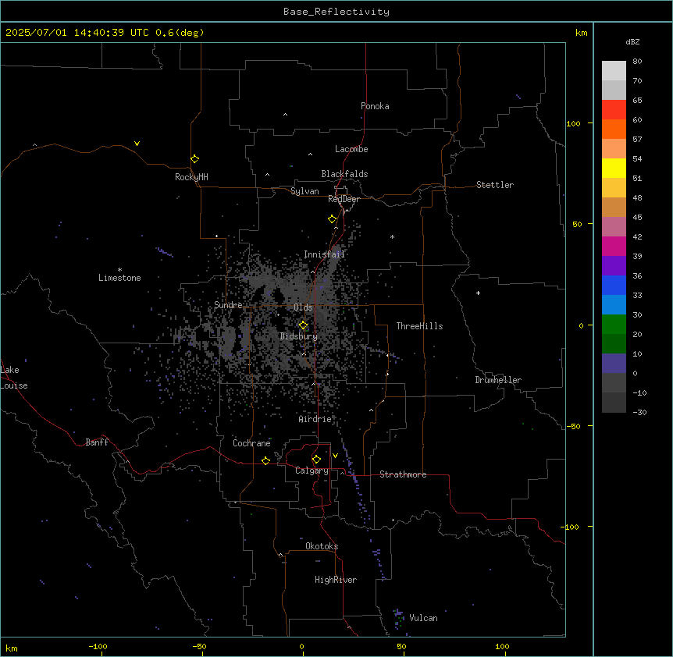Click the ThreeHills label
Screen dimensions: 673x657
point(419,326)
